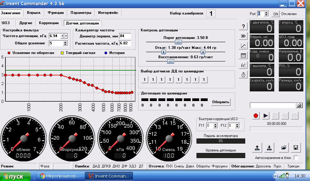Save calibrations with floppy disk icon
Viewport: 310px width, 181px height.
(296, 148)
